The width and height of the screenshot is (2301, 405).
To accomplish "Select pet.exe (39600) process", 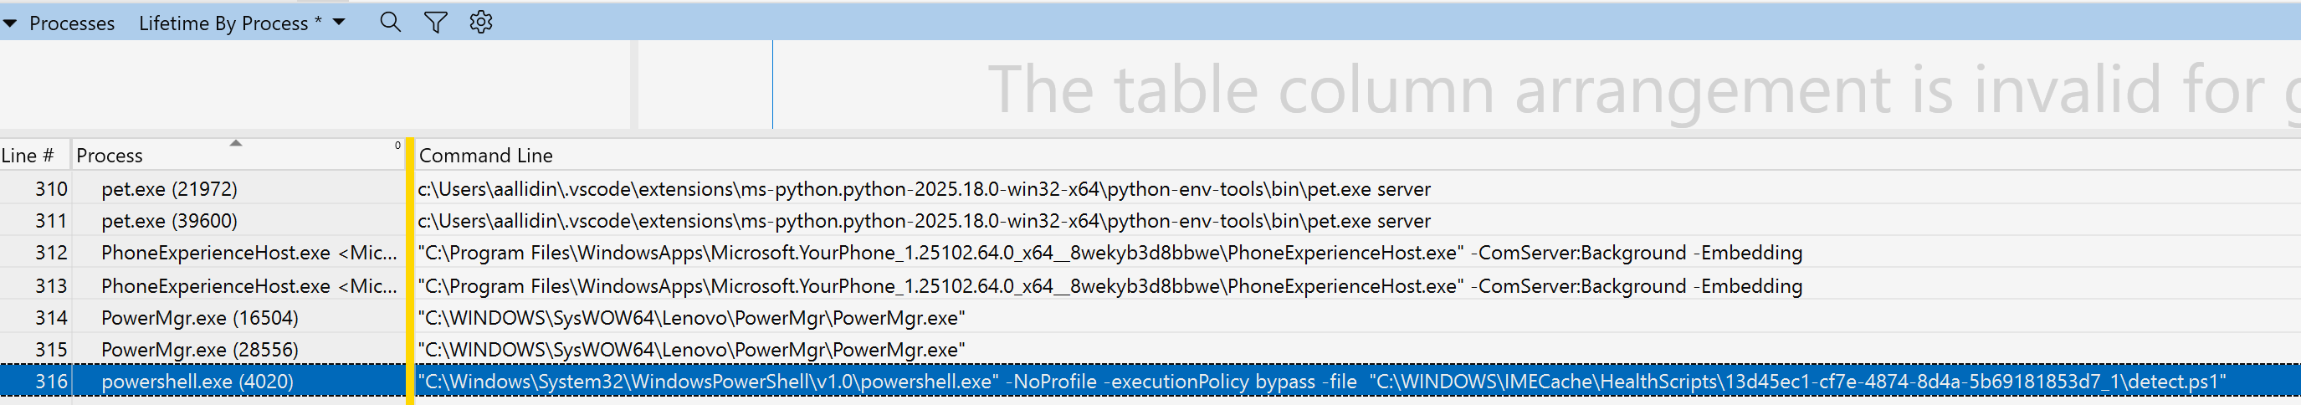I will 169,221.
